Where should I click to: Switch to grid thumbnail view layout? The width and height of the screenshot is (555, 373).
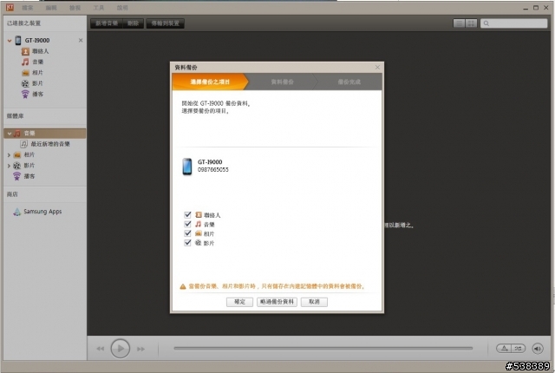coord(471,23)
